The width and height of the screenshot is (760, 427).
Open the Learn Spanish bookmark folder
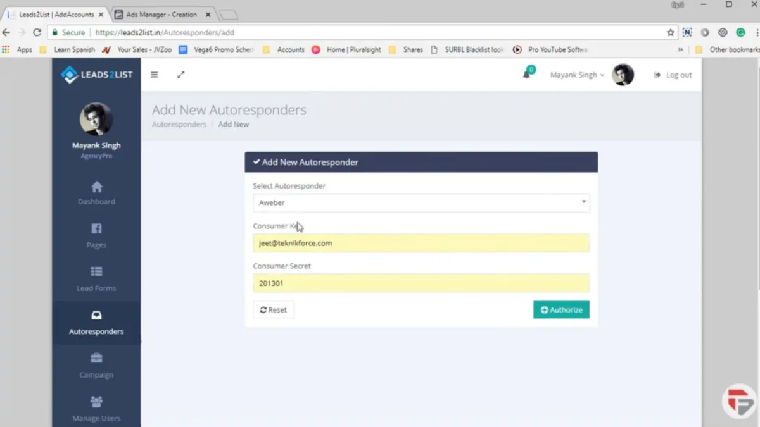coord(67,49)
